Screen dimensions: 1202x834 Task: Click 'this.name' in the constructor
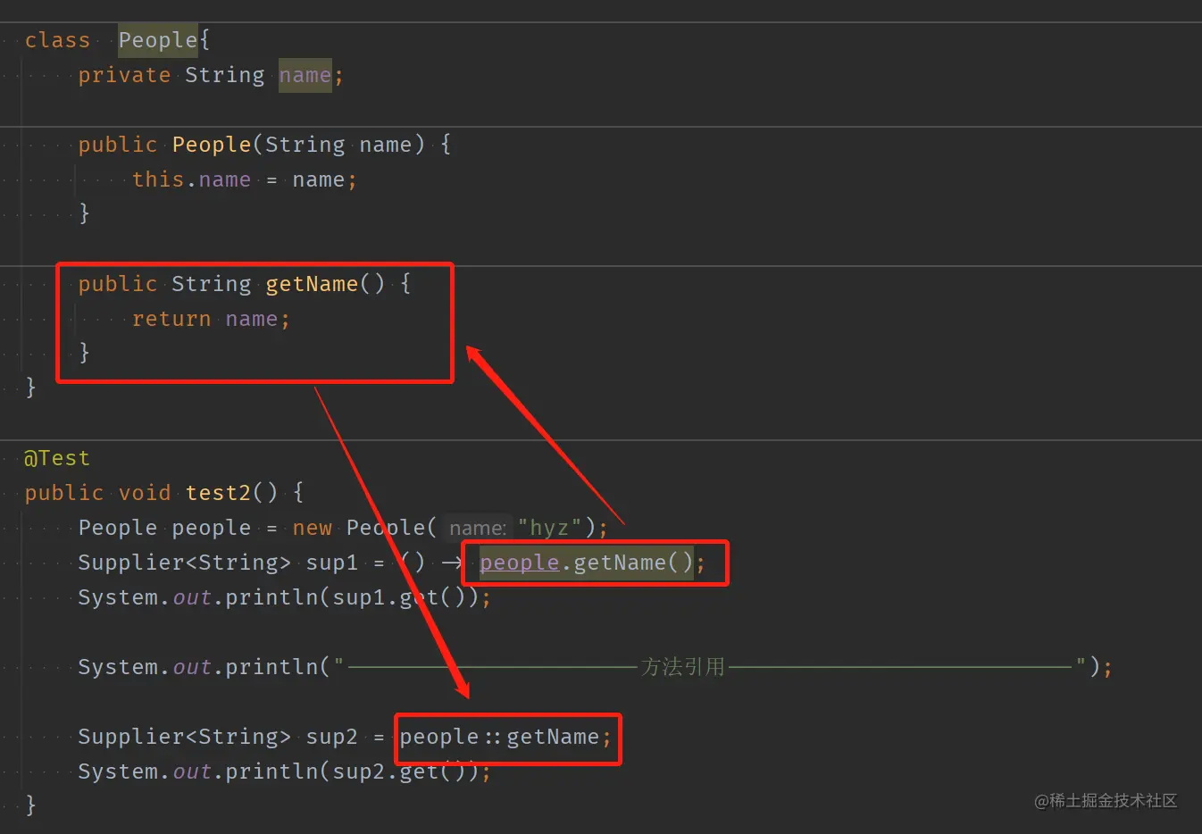pos(192,179)
